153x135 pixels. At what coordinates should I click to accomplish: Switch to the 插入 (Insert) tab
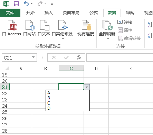pos(48,13)
